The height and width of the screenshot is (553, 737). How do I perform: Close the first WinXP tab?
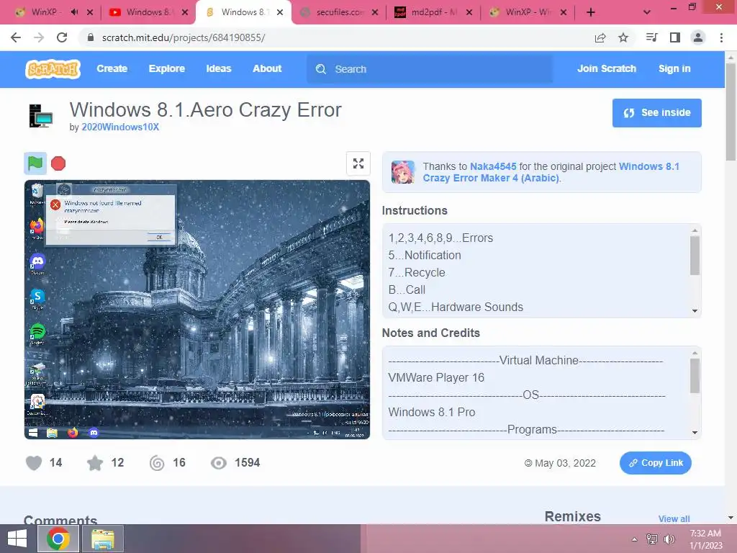click(90, 12)
